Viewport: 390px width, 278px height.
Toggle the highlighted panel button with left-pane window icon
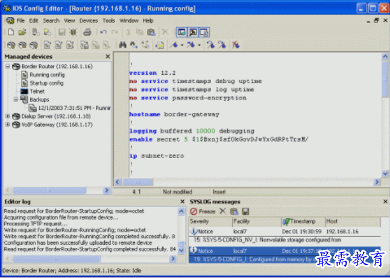pos(181,32)
